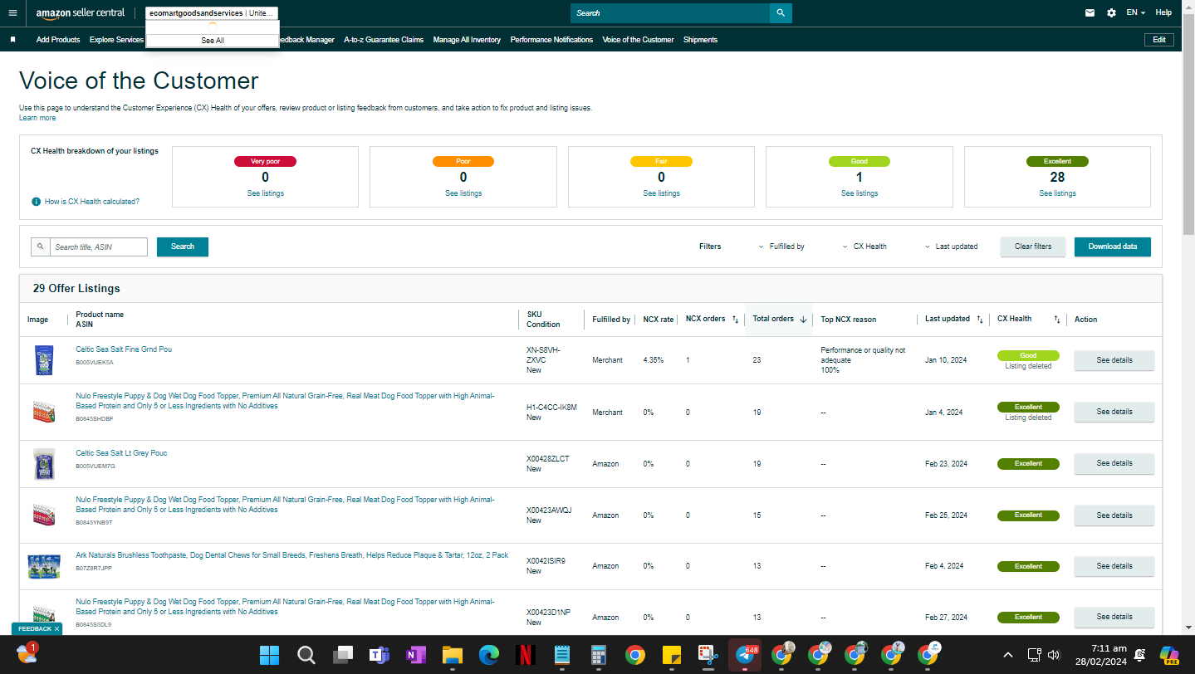Viewport: 1195px width, 674px height.
Task: Open OneNote from taskbar
Action: pos(416,655)
